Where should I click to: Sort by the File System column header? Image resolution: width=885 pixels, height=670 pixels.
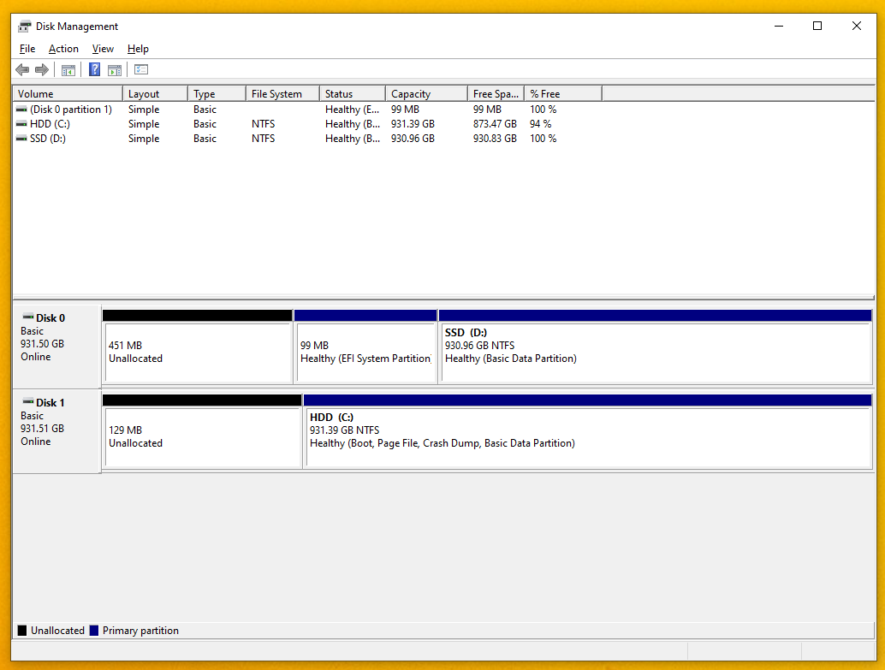[x=282, y=94]
